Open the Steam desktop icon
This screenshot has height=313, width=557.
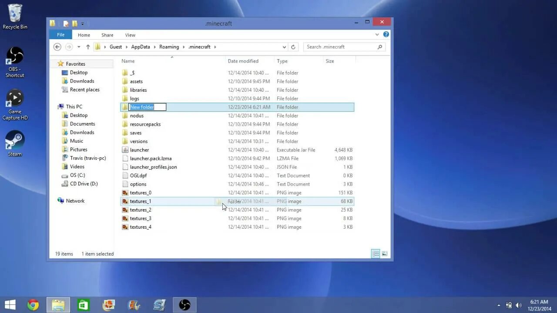click(15, 143)
